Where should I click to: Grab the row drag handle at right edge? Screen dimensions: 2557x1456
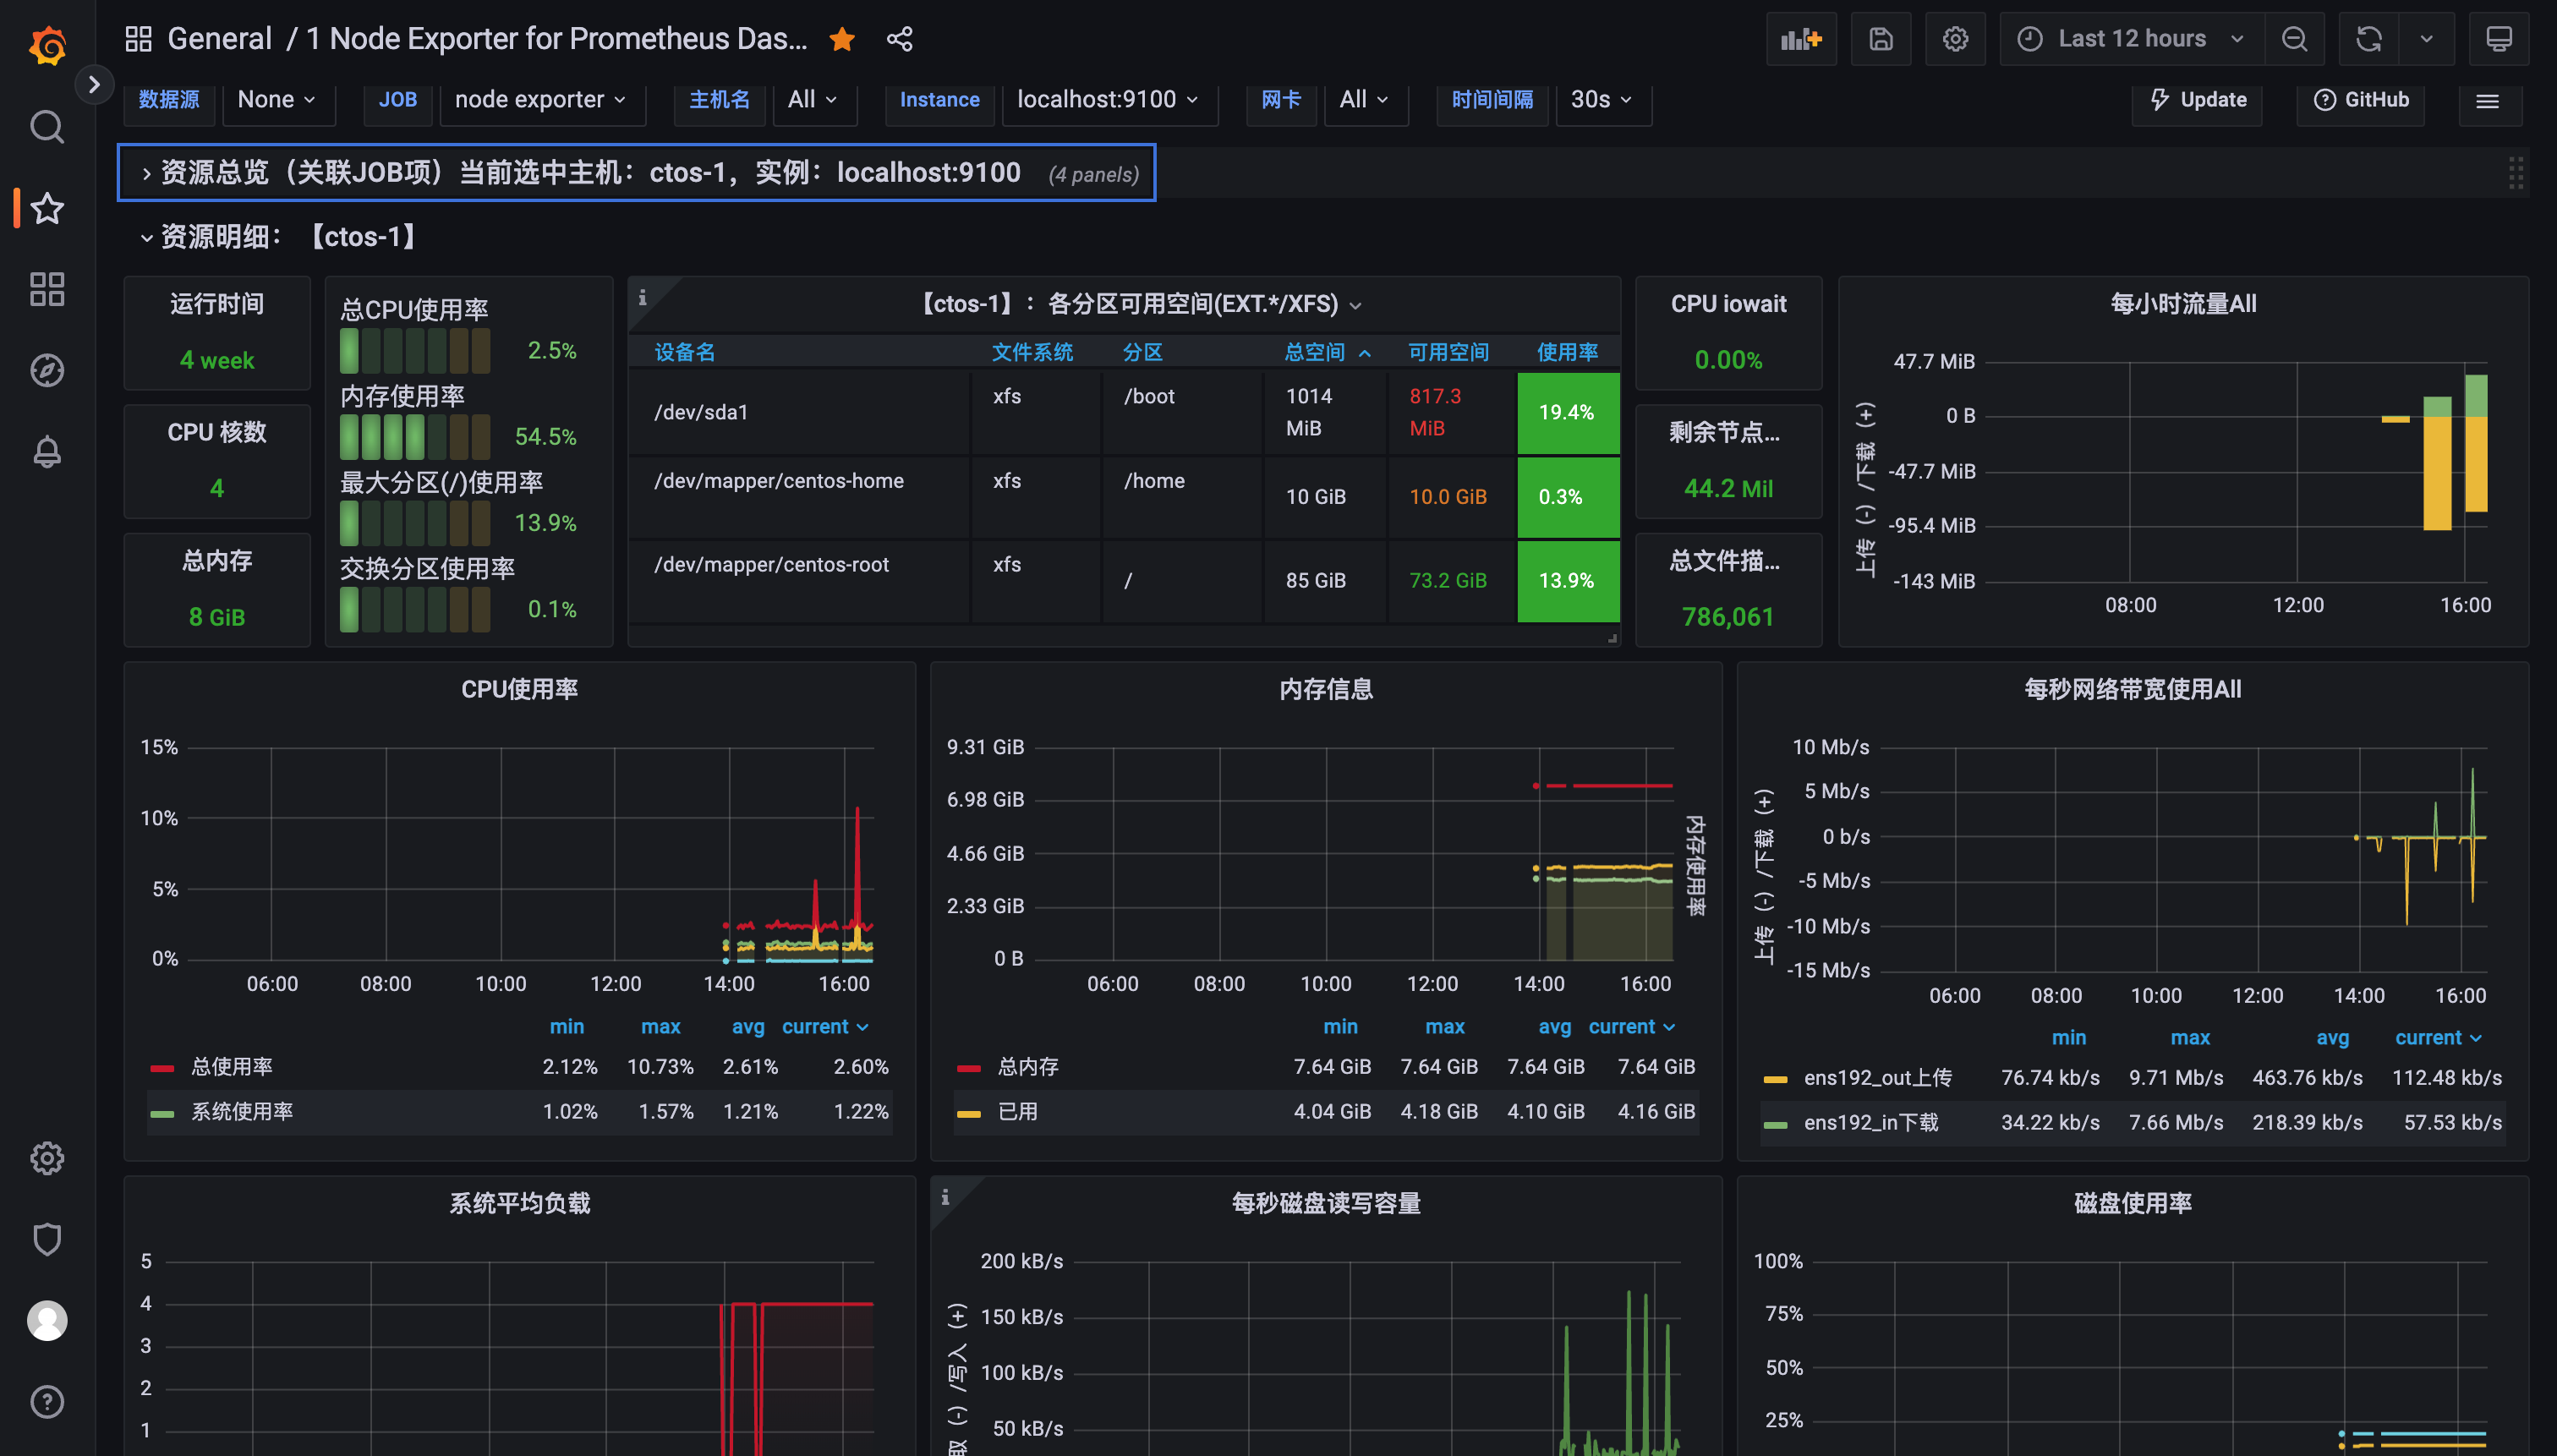coord(2515,173)
